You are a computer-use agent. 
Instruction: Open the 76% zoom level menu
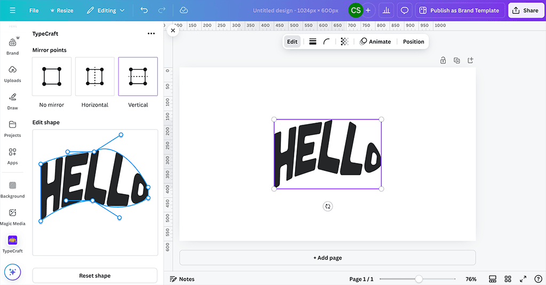pos(471,279)
